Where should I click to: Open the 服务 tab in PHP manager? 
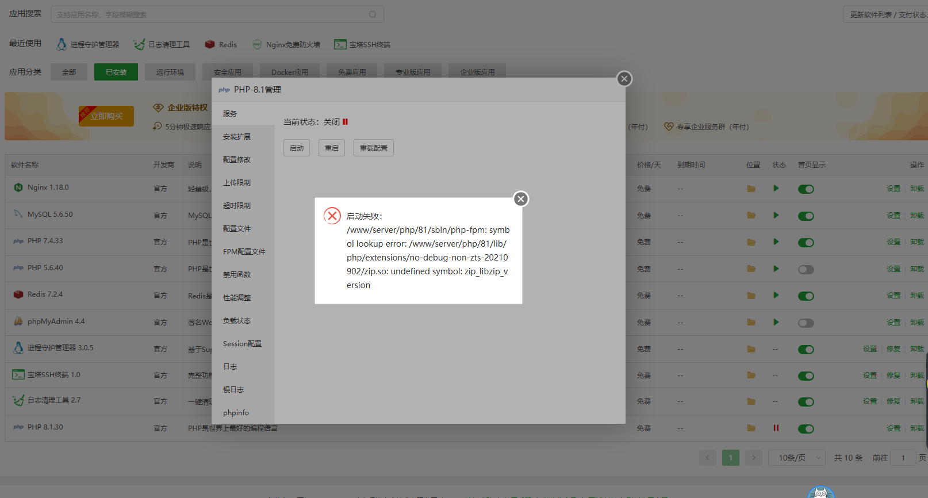tap(243, 114)
